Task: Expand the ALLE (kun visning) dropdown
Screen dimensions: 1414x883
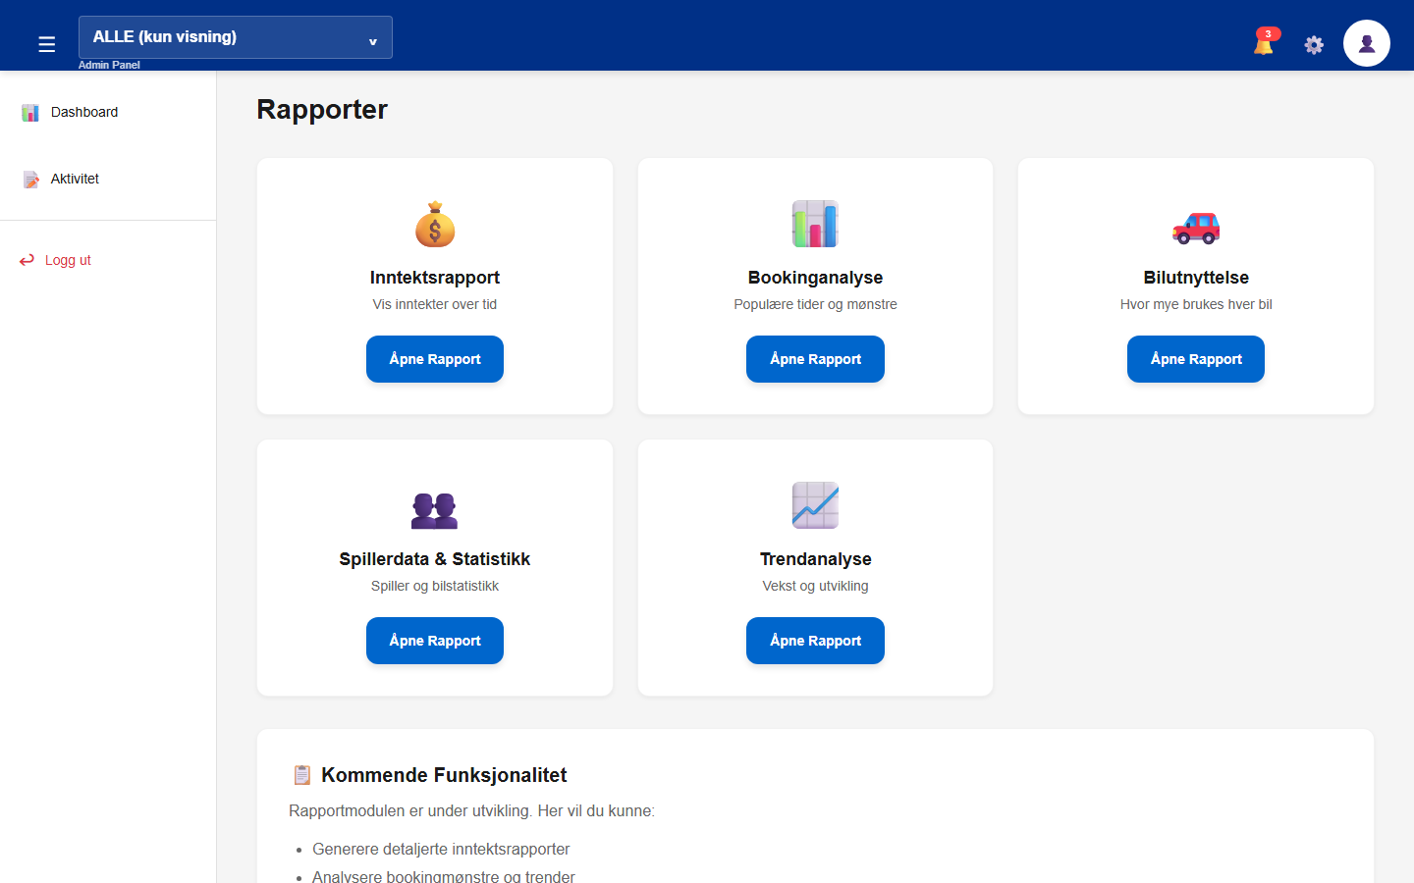Action: click(x=236, y=37)
